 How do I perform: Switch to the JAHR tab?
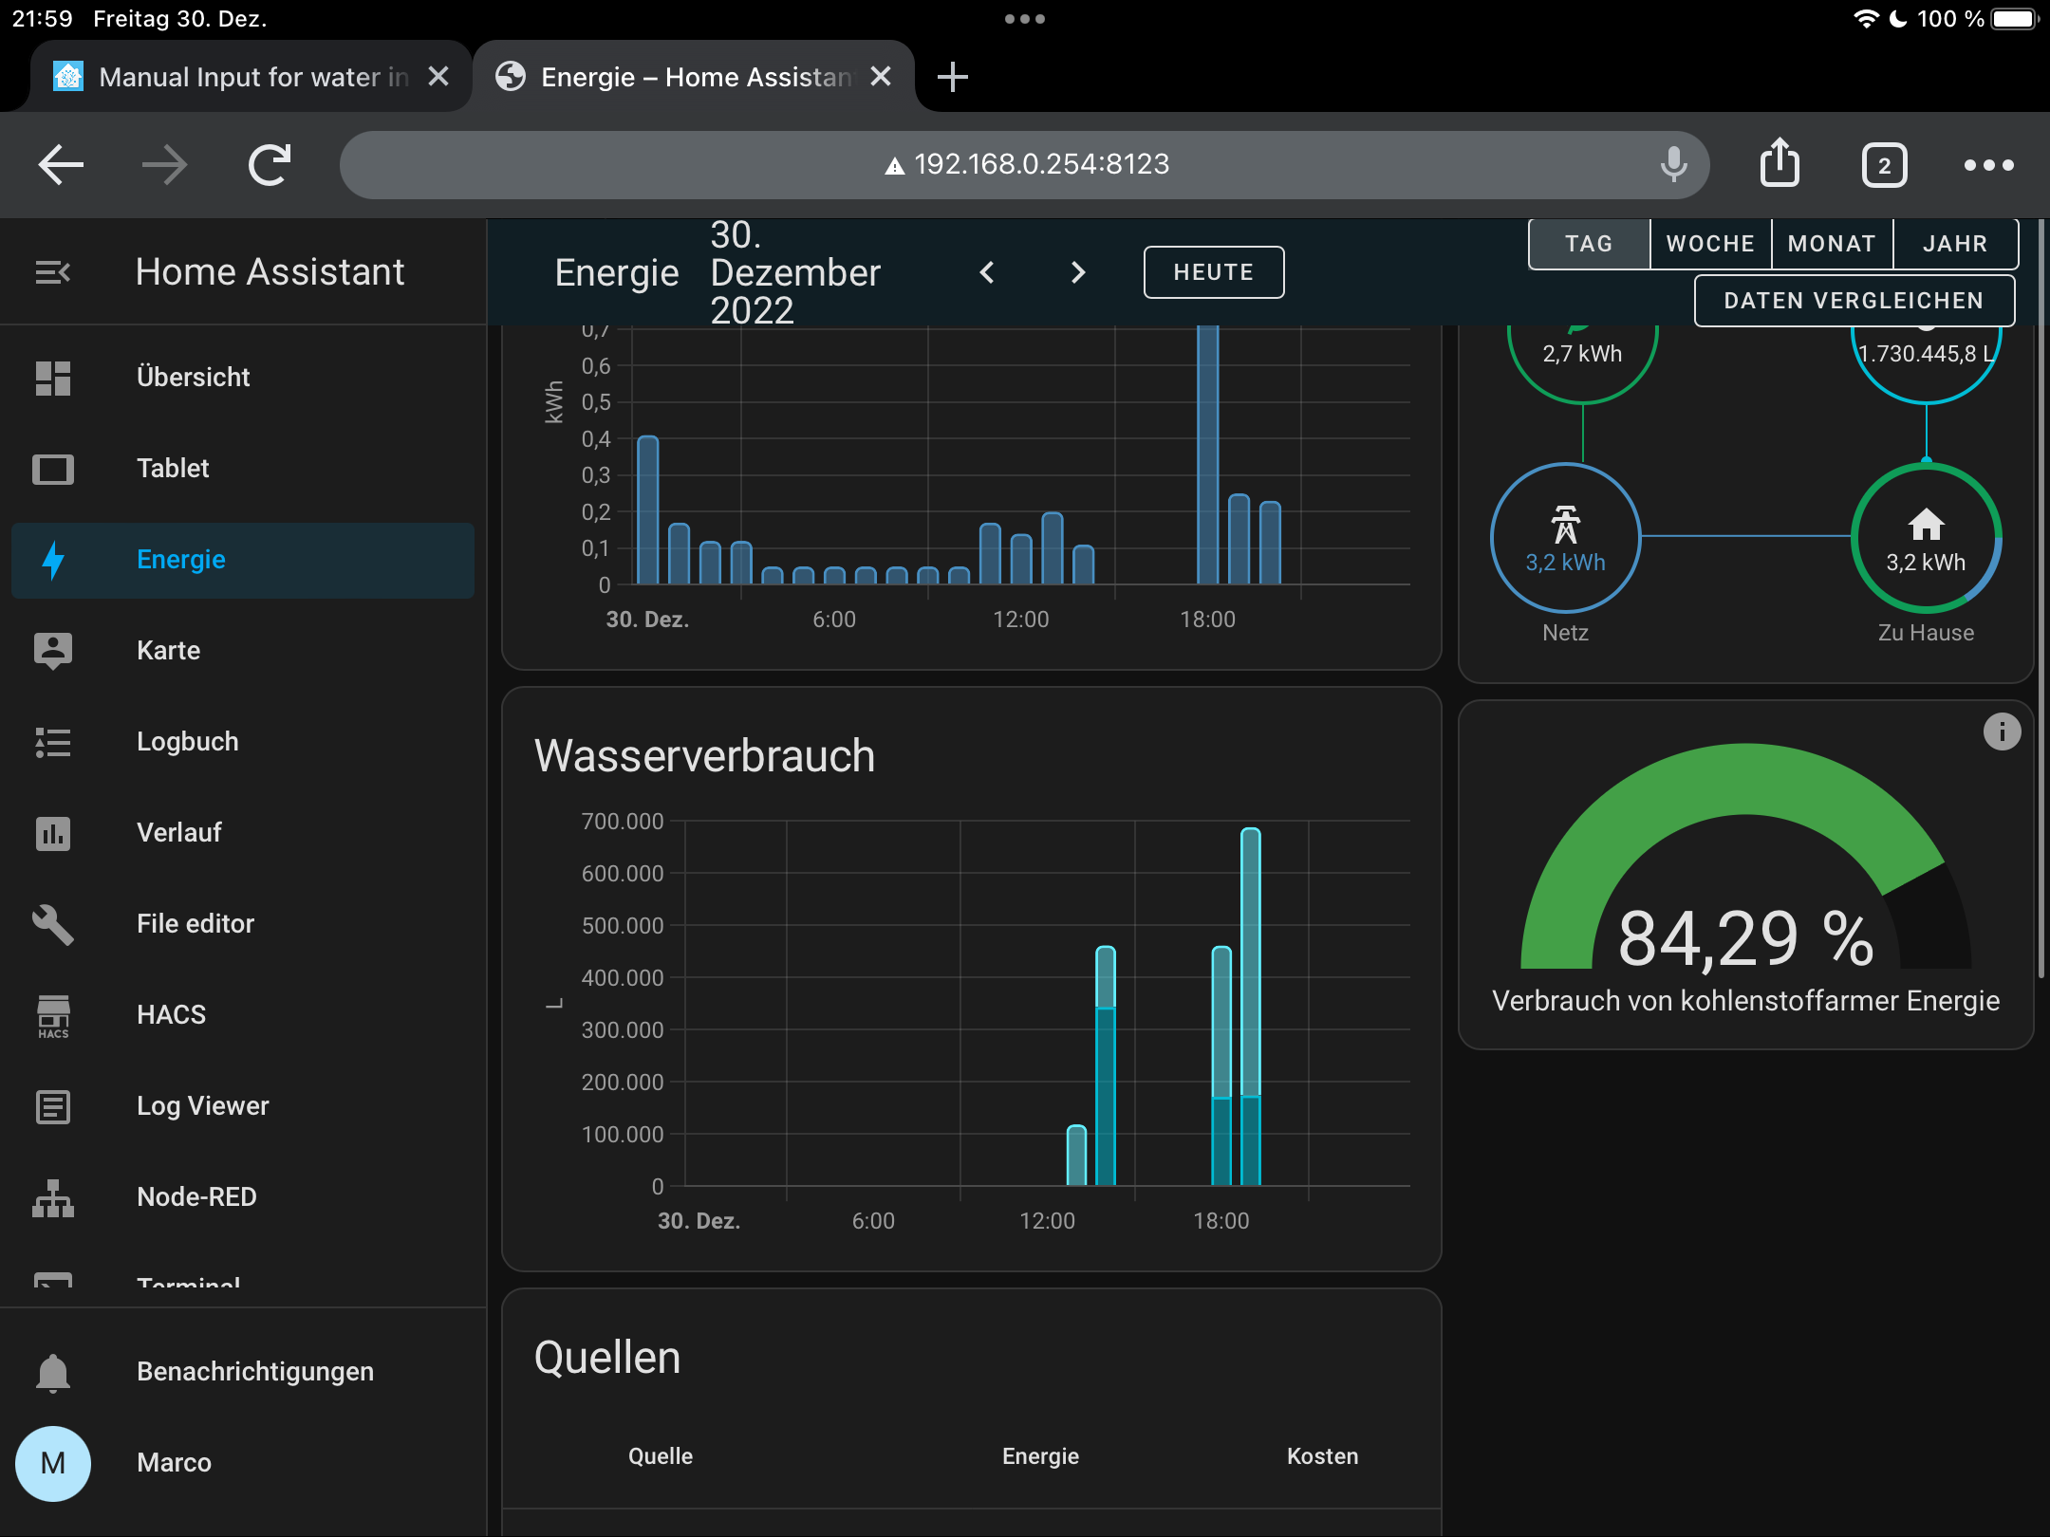[x=1956, y=243]
